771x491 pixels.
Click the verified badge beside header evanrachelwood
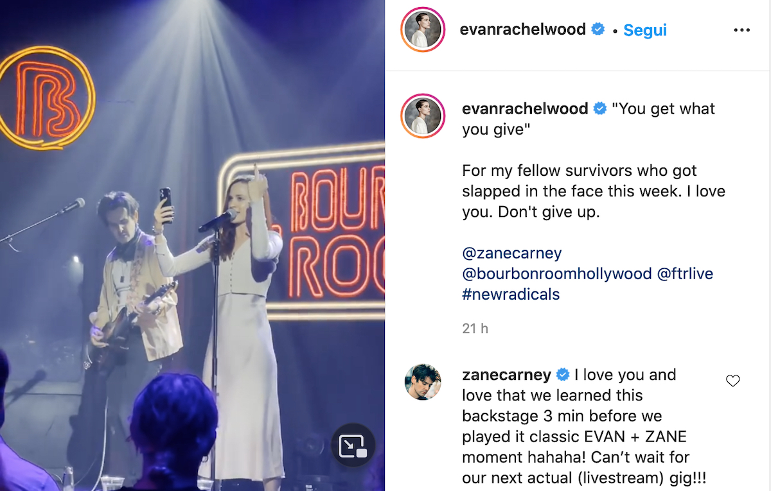click(x=598, y=30)
